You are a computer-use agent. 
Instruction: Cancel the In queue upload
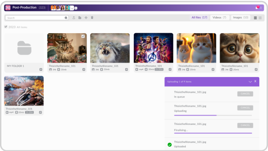[245, 94]
